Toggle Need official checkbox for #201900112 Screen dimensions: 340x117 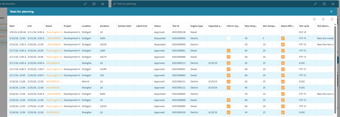(283, 63)
